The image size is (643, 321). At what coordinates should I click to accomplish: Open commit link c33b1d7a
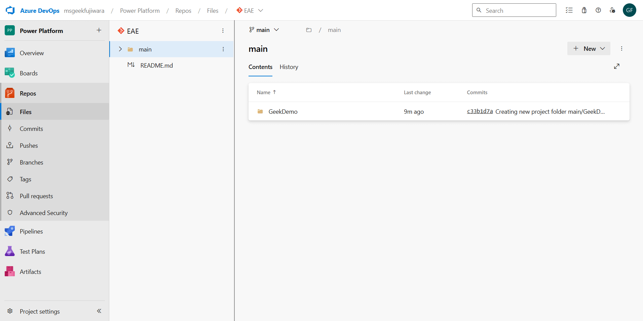coord(480,111)
